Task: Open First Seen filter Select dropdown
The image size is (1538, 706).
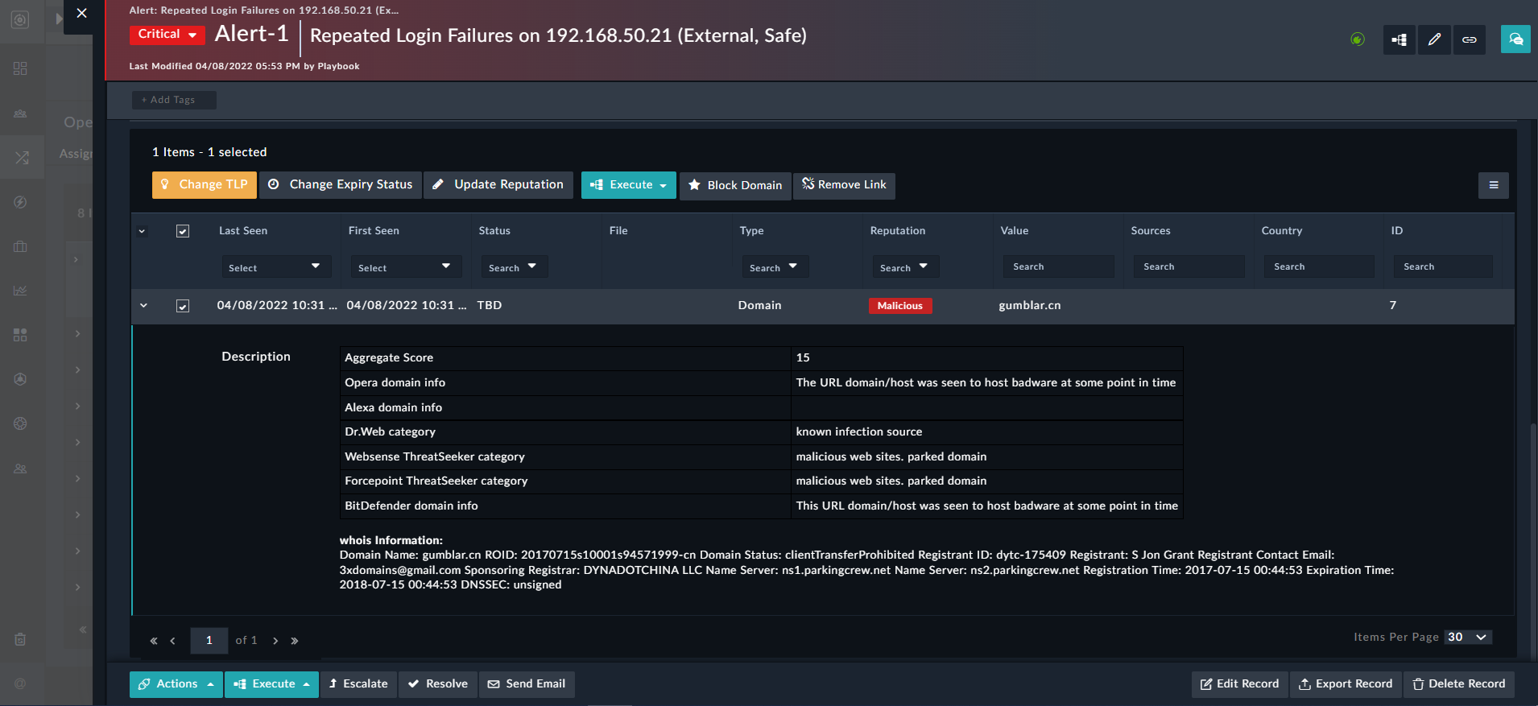Action: click(405, 267)
